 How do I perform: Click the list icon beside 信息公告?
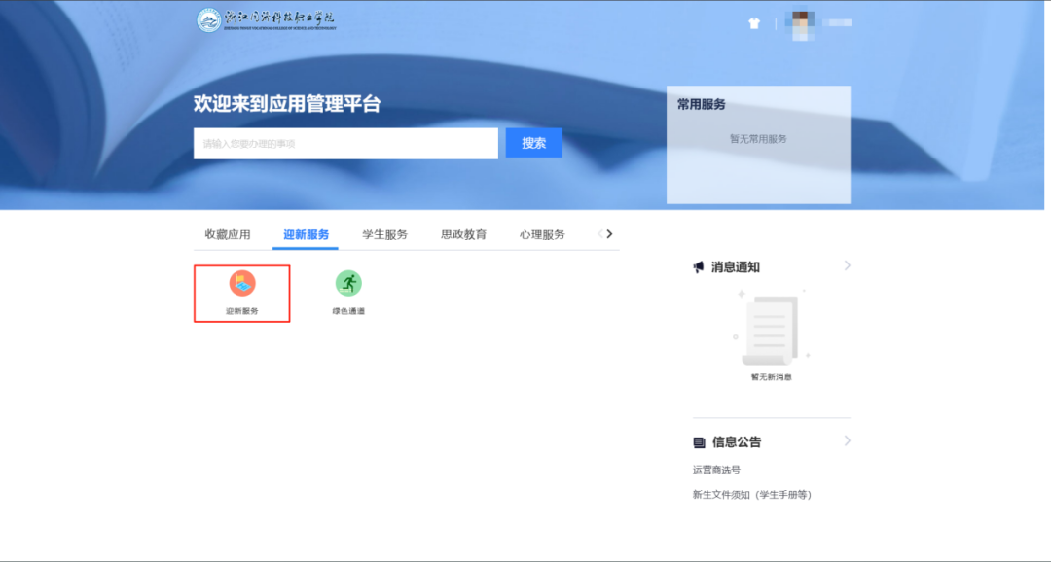699,442
